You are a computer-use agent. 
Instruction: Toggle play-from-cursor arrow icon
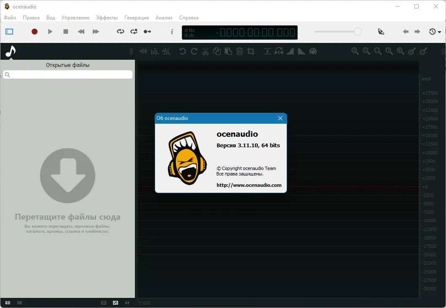[148, 32]
